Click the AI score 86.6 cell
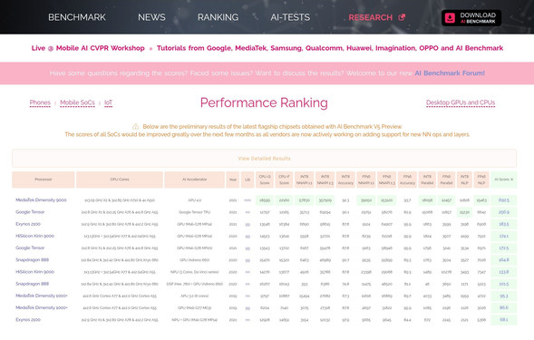 click(x=504, y=307)
